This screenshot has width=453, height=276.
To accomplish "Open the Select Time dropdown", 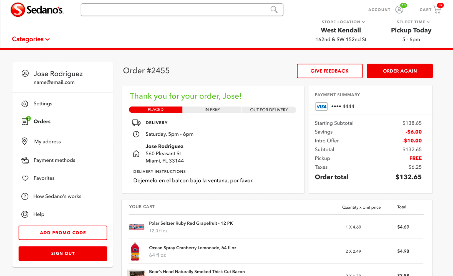I will pos(413,22).
